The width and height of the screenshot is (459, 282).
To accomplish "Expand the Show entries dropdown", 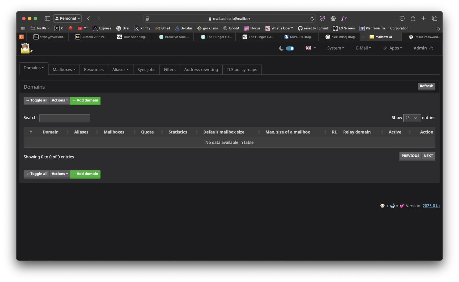I will pyautogui.click(x=412, y=118).
